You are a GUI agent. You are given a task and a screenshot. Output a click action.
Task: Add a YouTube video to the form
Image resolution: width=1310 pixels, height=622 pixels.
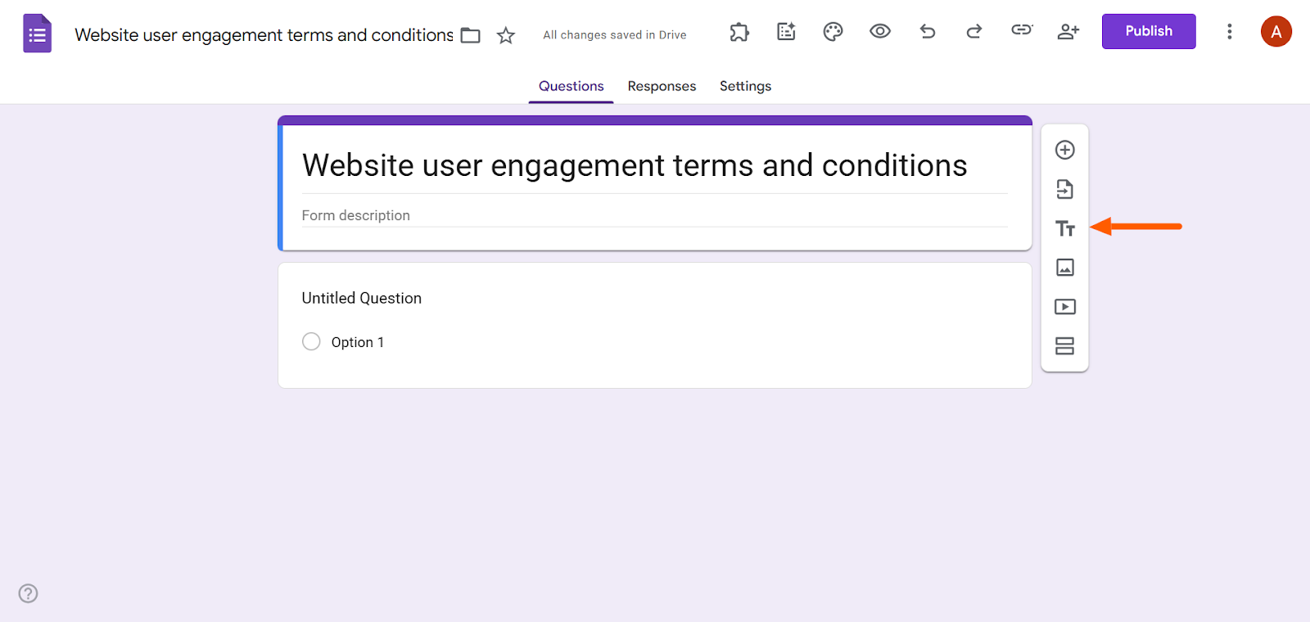(1064, 307)
